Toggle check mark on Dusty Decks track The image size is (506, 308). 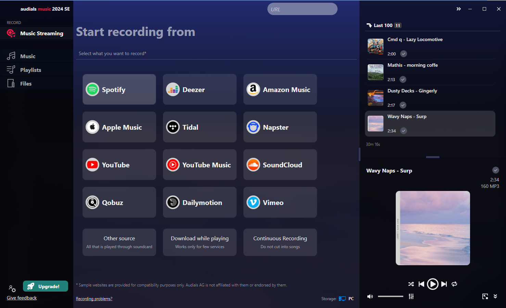tap(403, 105)
